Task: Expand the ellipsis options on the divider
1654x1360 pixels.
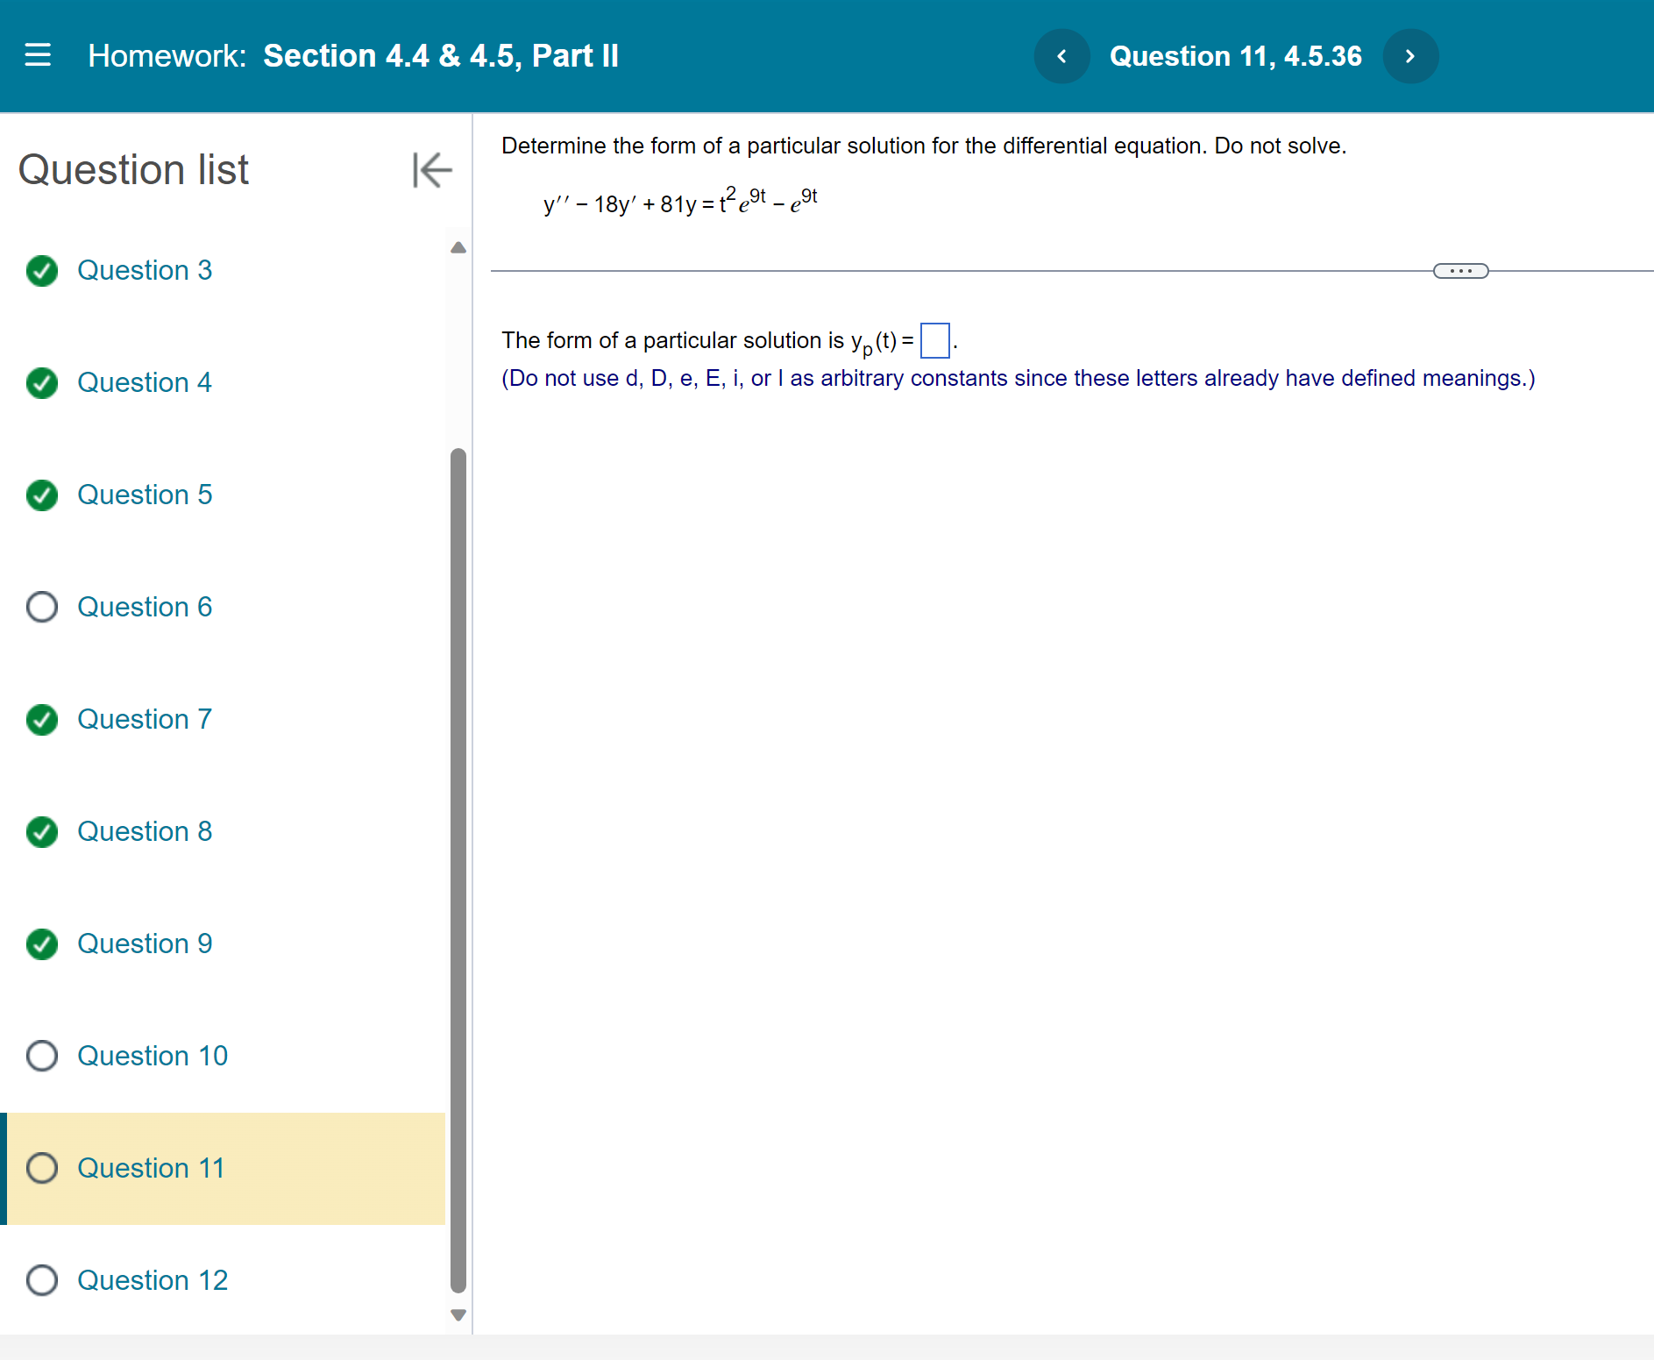Action: [1460, 271]
